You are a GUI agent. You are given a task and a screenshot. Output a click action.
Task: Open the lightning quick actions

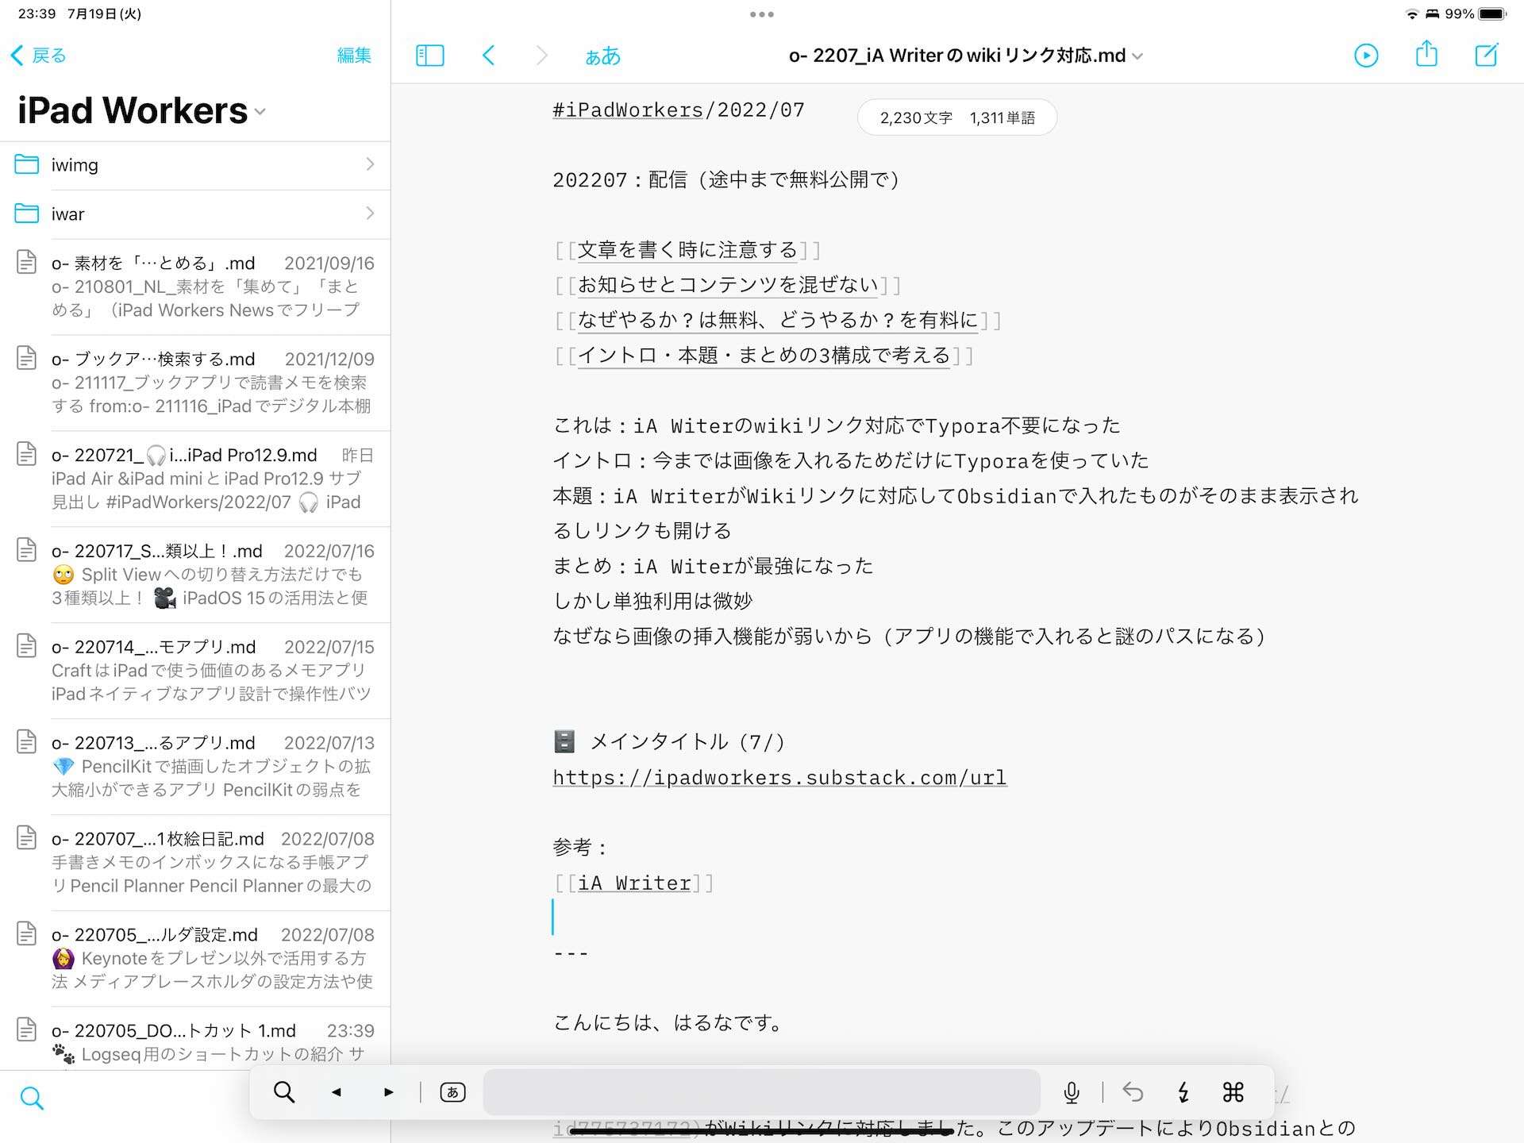[1183, 1092]
